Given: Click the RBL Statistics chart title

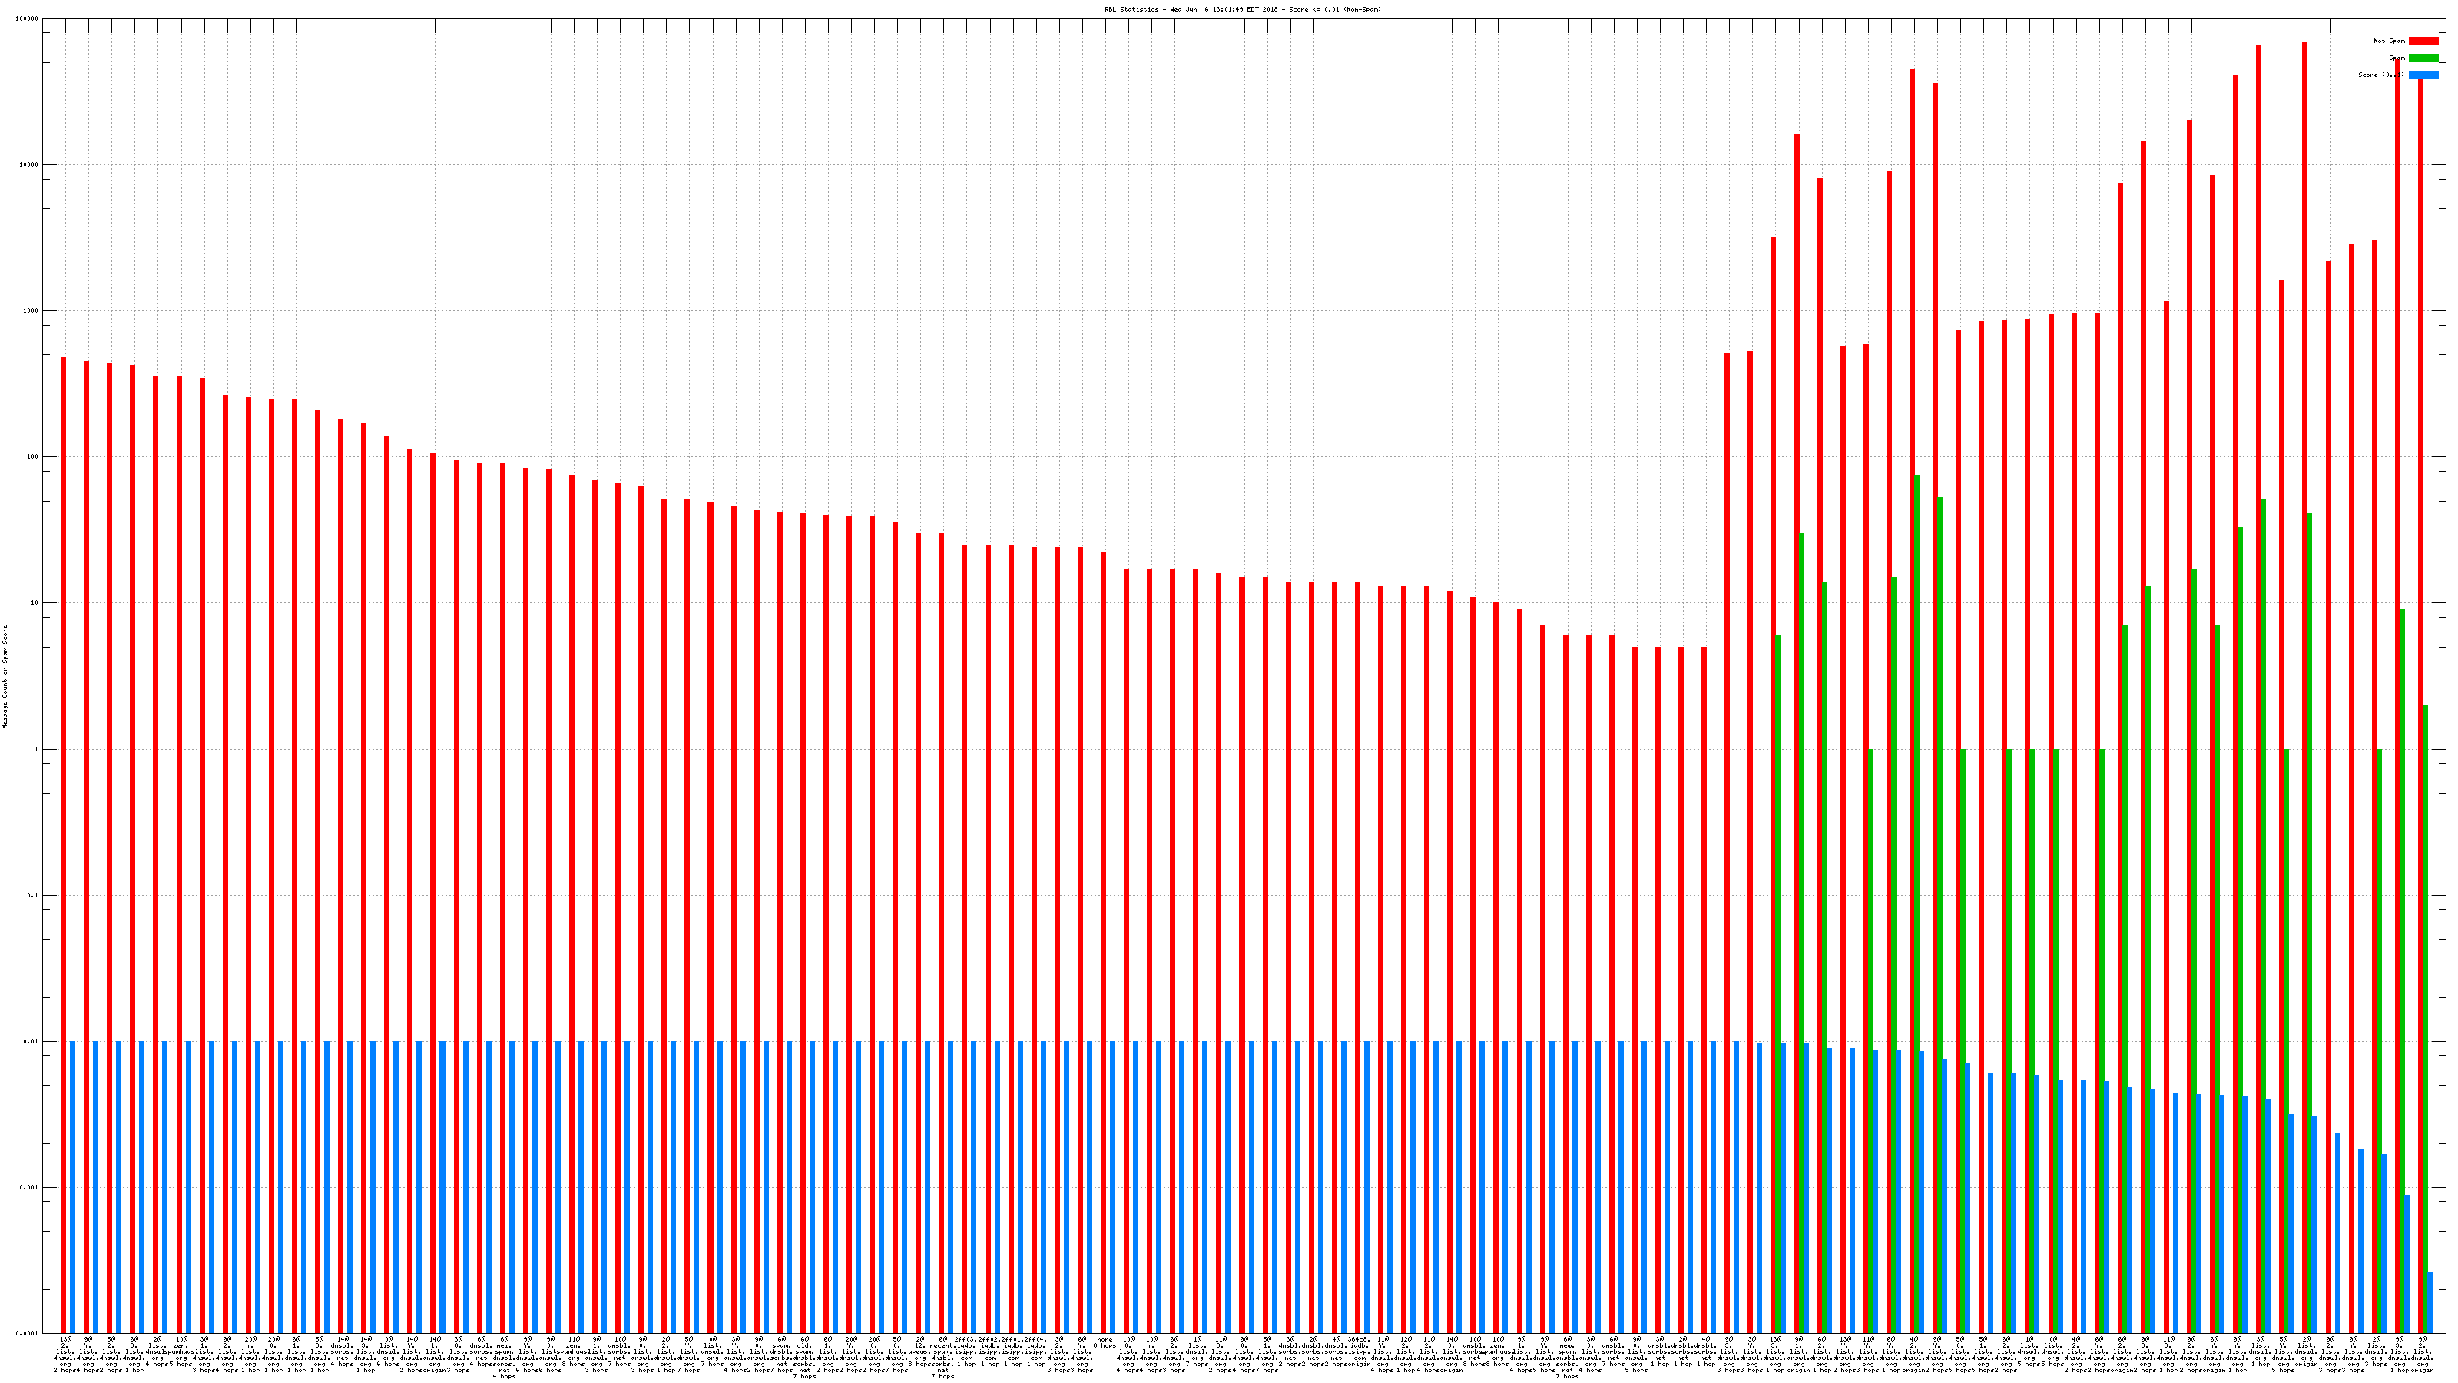Looking at the screenshot, I should 1242,9.
